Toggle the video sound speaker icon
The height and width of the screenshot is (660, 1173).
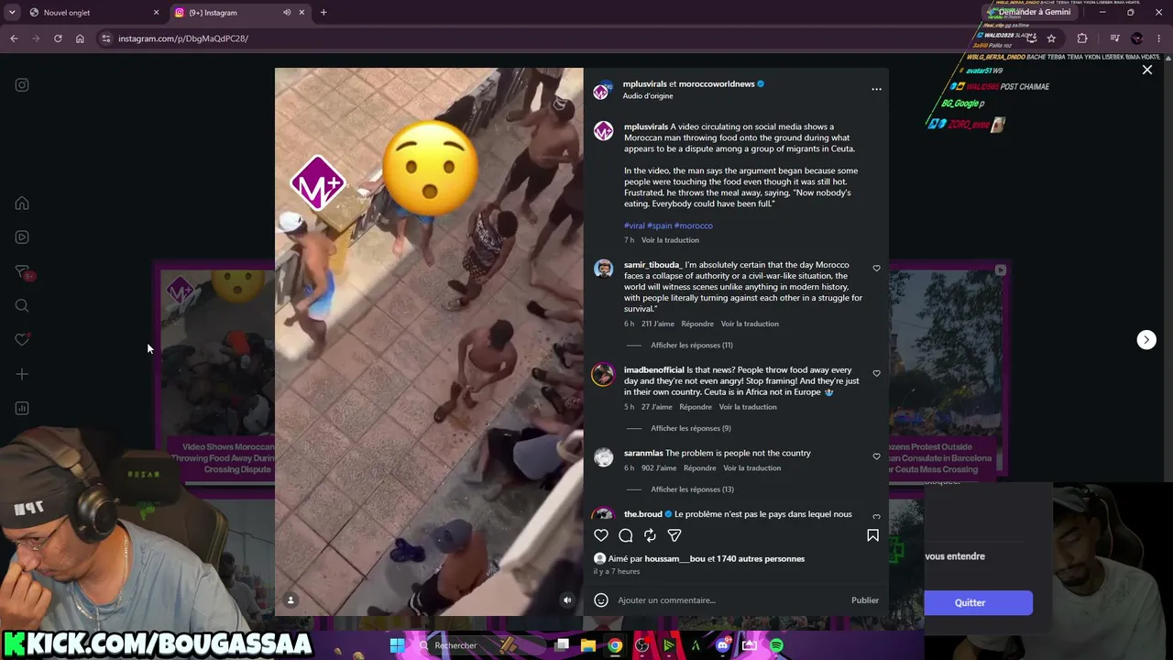pos(567,600)
